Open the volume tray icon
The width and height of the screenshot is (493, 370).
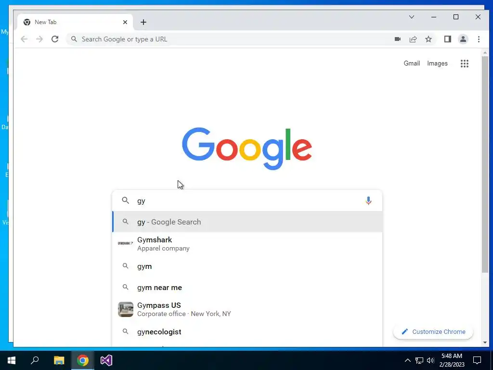point(430,360)
